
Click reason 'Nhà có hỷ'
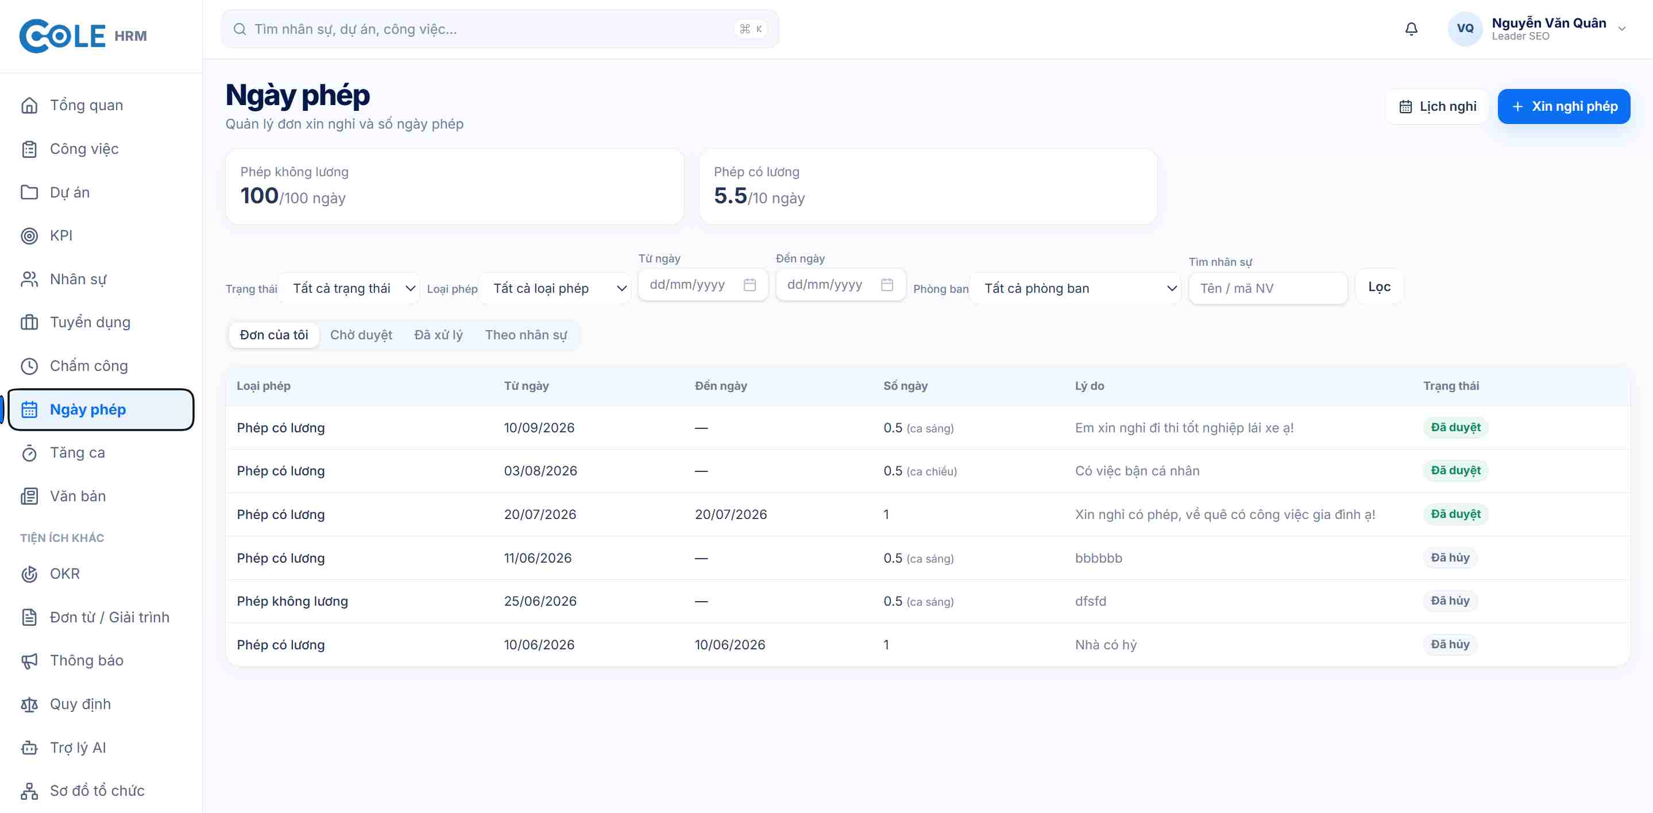coord(1106,645)
